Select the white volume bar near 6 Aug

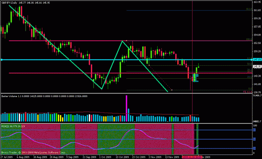click(20, 118)
